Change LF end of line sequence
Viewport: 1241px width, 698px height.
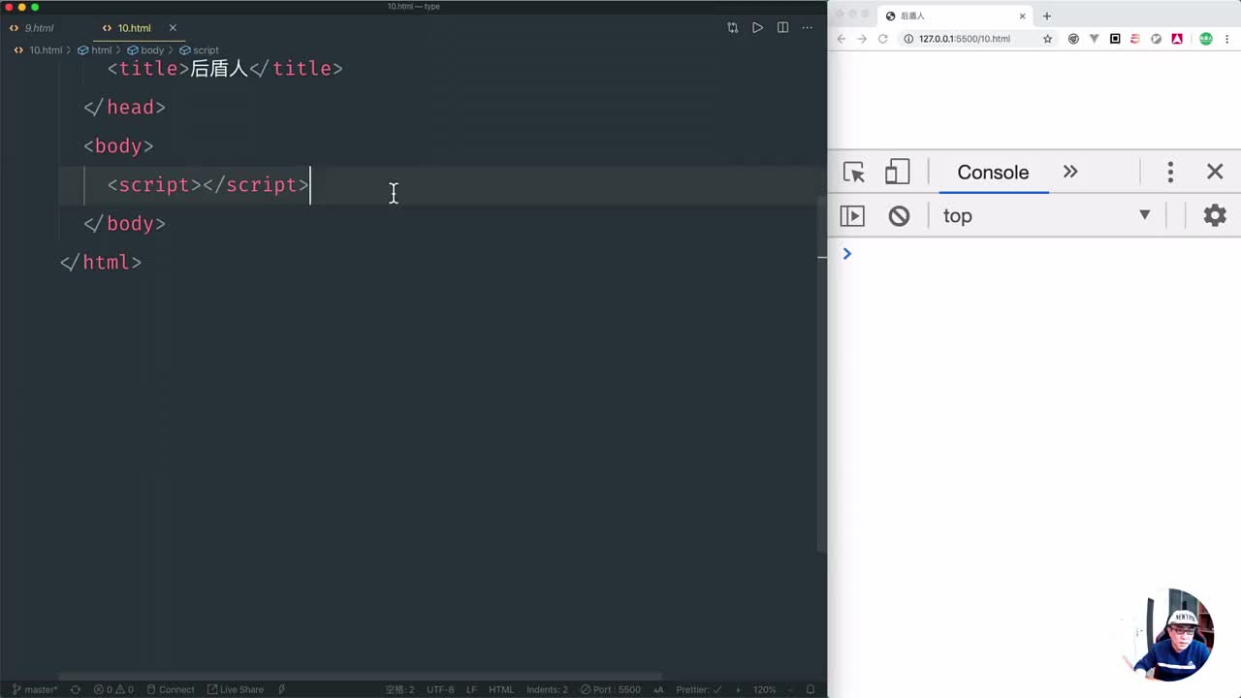[471, 689]
